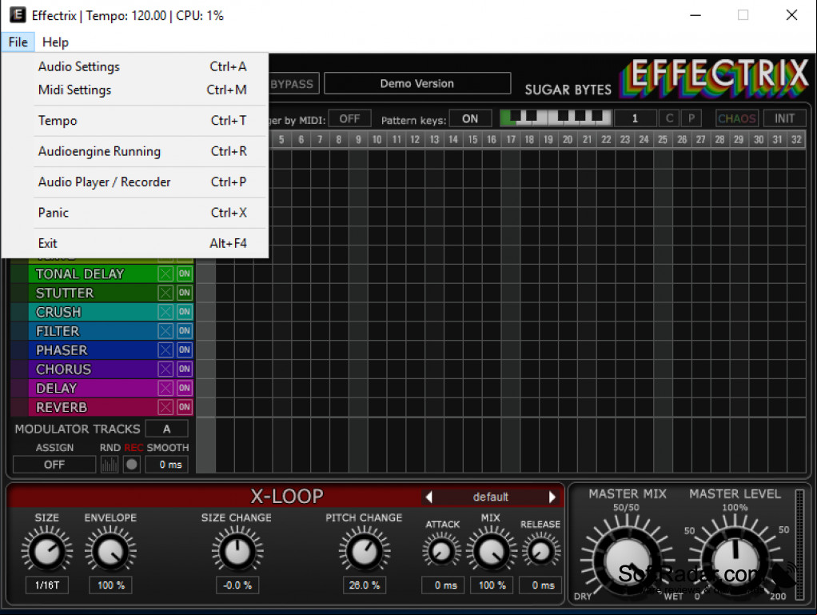Clear the PHASER track with X icon
The width and height of the screenshot is (817, 615).
pyautogui.click(x=165, y=349)
